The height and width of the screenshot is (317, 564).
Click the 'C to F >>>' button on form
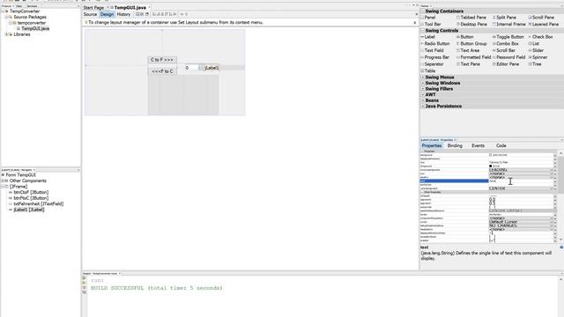coord(162,60)
